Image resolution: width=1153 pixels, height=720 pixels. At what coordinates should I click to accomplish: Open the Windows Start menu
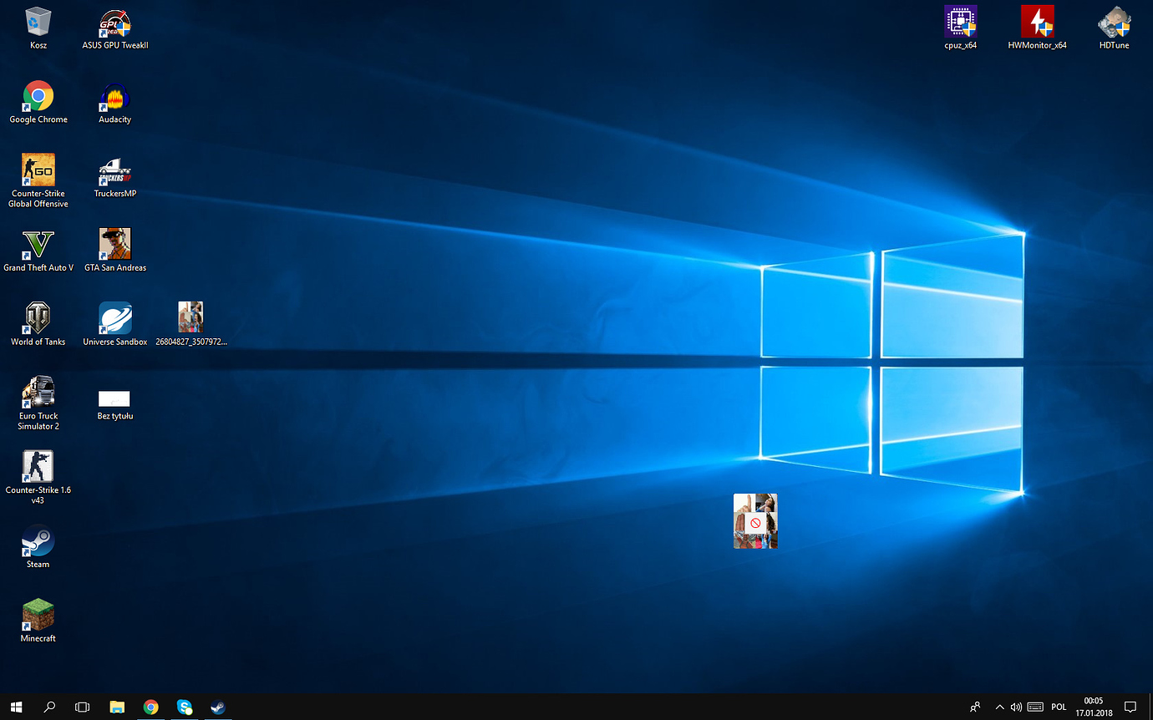tap(16, 707)
